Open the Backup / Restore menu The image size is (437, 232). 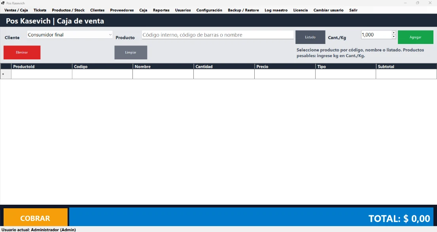click(x=243, y=10)
